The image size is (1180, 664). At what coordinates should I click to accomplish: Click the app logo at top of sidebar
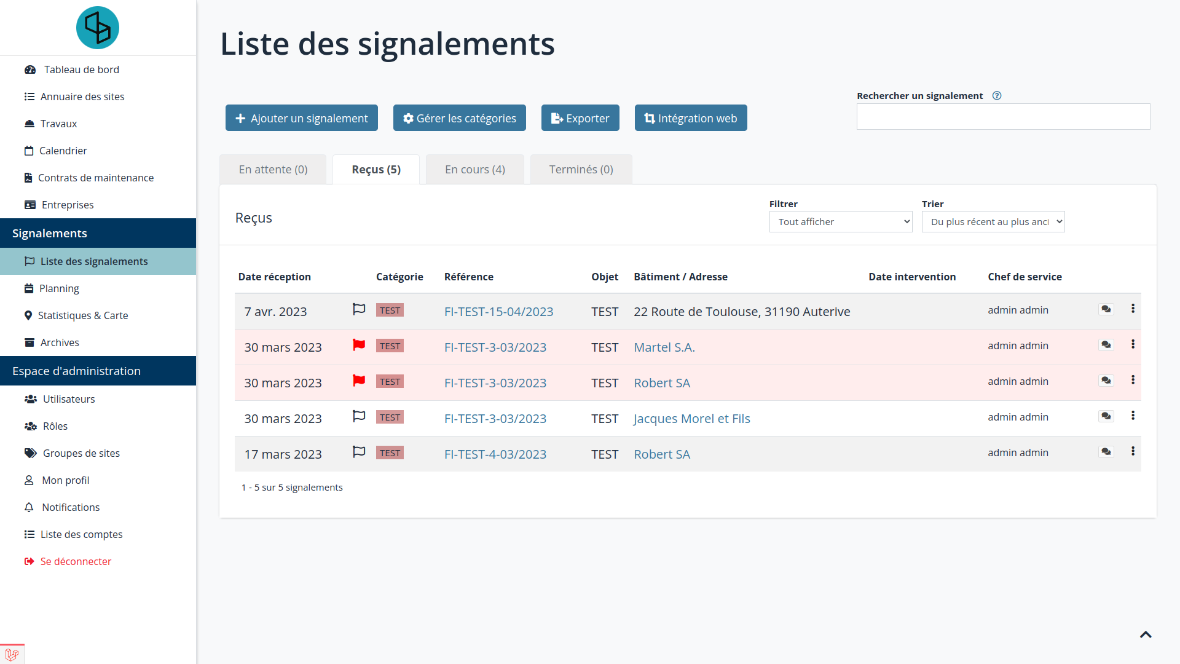(98, 28)
